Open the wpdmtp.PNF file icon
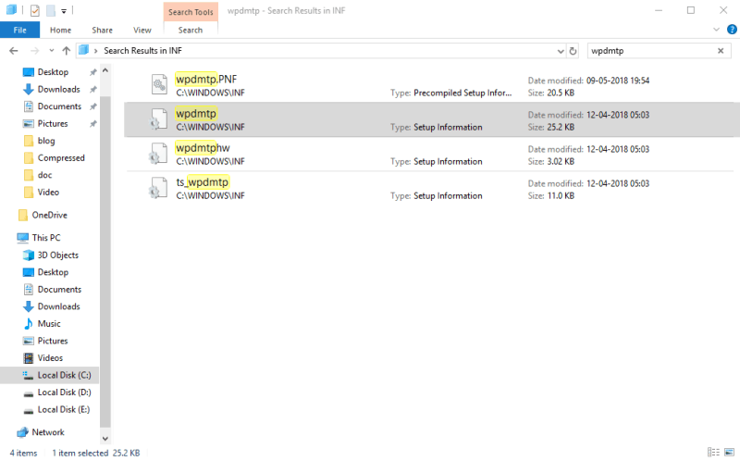The width and height of the screenshot is (740, 461). coord(158,85)
